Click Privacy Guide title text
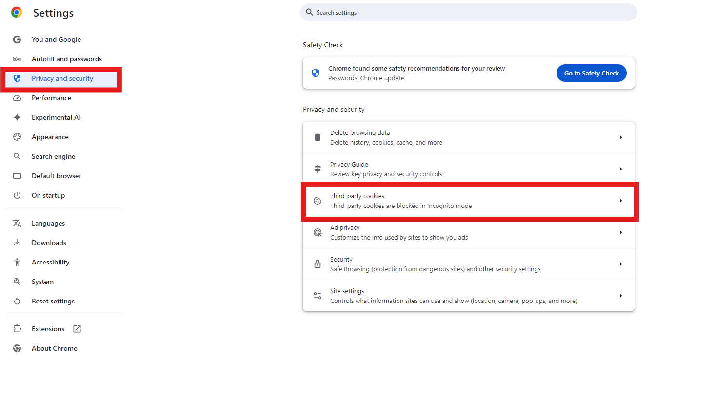Viewport: 716px width, 396px height. point(349,164)
